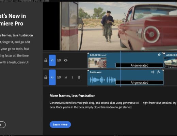Click the Learn more button
This screenshot has width=177, height=136.
pyautogui.click(x=60, y=124)
